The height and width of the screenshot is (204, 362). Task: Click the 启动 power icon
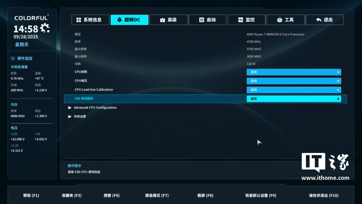click(x=202, y=20)
